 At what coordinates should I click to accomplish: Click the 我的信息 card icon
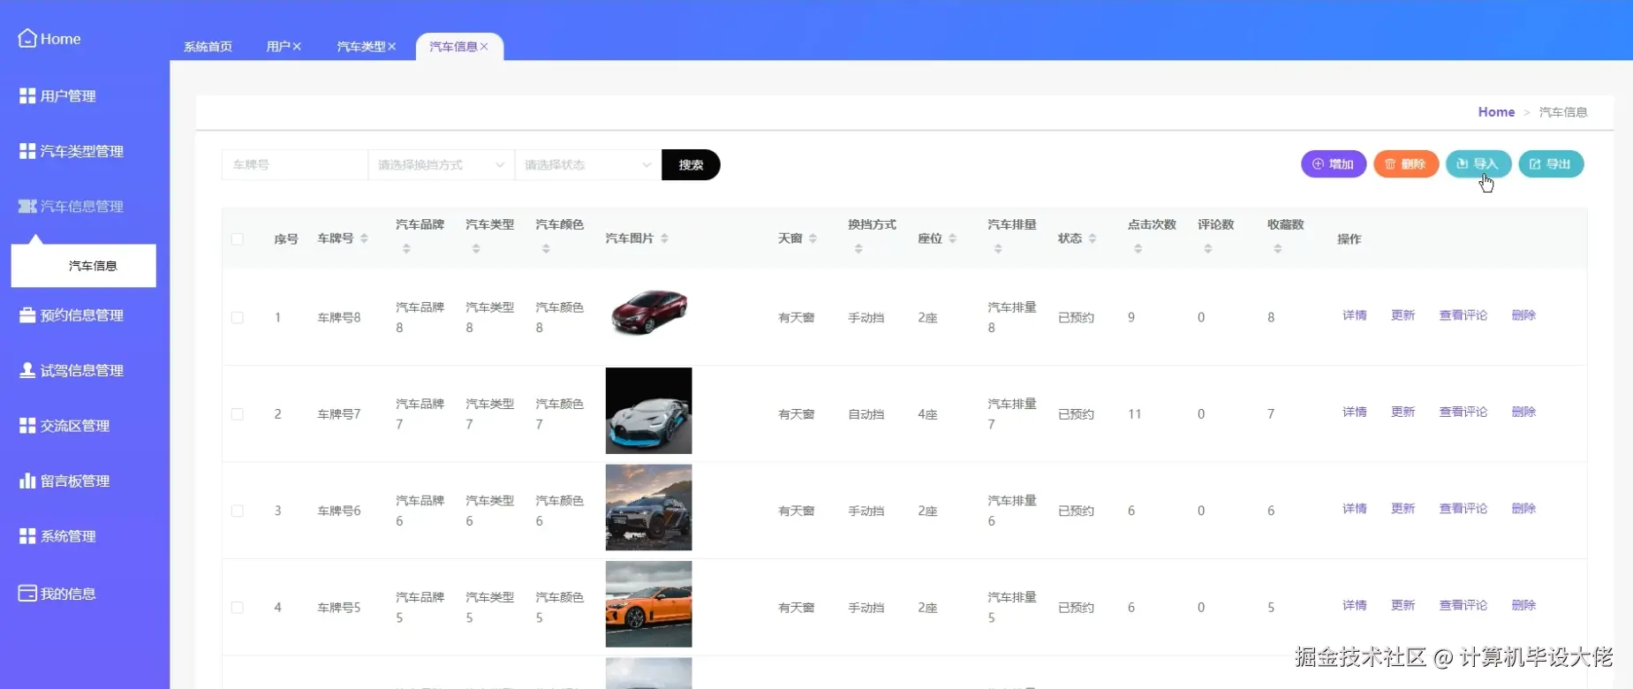27,594
